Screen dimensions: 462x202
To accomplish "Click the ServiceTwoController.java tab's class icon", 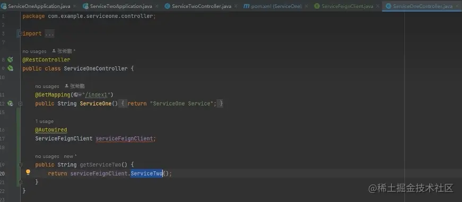I will click(168, 6).
